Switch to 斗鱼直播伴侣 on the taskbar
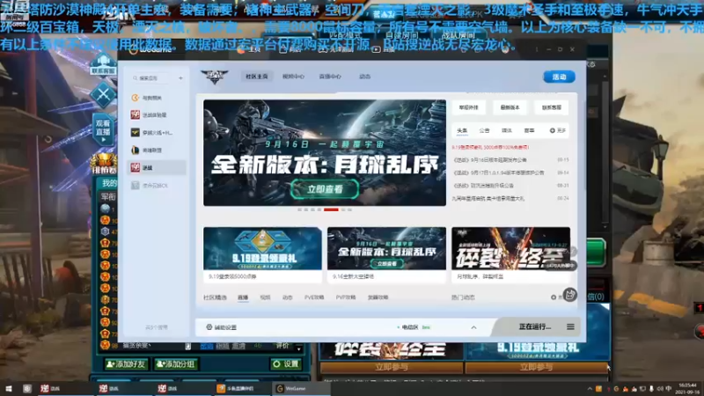The width and height of the screenshot is (704, 396). point(236,388)
